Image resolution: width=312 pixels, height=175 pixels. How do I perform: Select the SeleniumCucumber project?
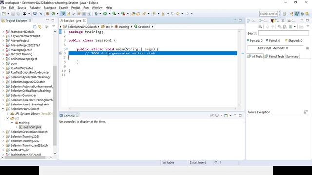pyautogui.click(x=23, y=95)
